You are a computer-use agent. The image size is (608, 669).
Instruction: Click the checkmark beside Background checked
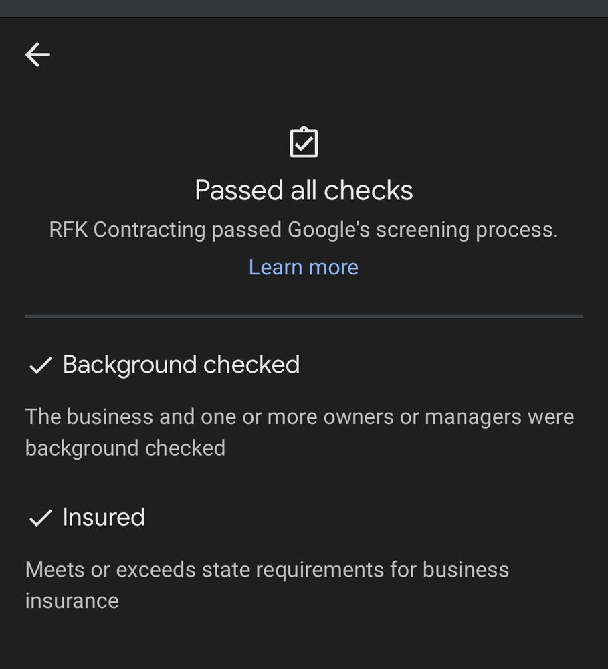click(41, 365)
